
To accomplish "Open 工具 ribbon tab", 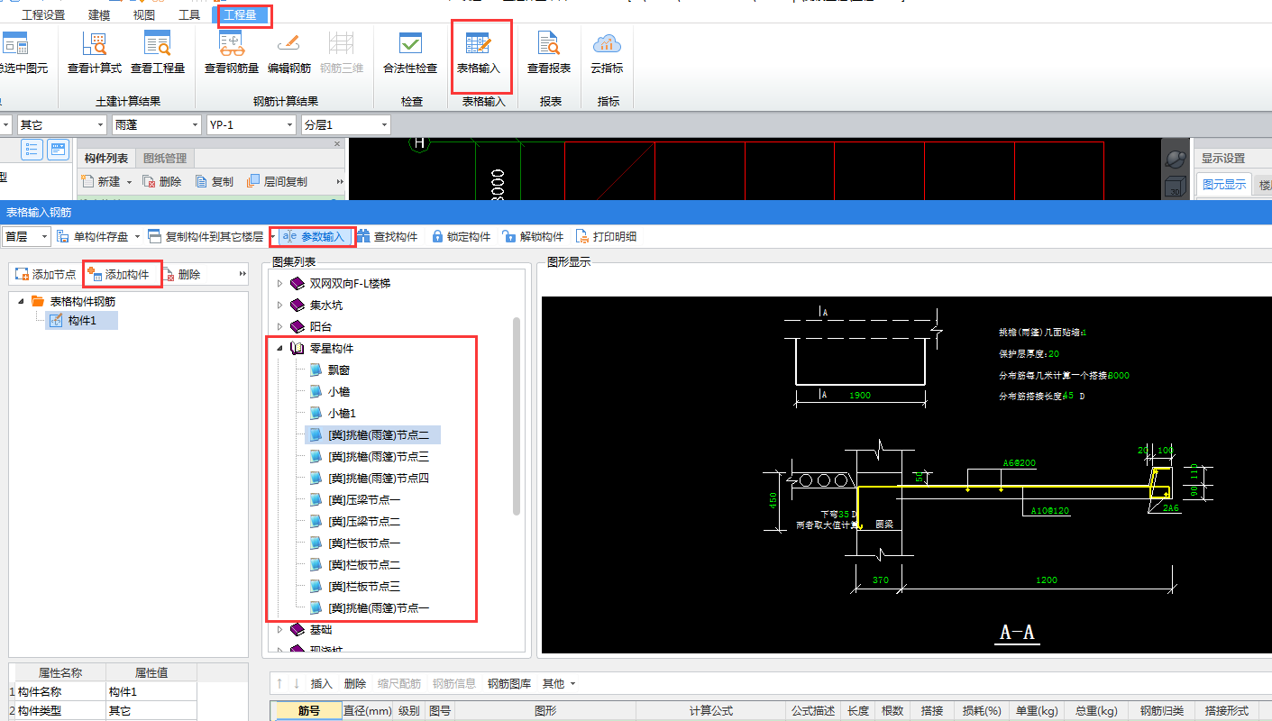I will (189, 14).
